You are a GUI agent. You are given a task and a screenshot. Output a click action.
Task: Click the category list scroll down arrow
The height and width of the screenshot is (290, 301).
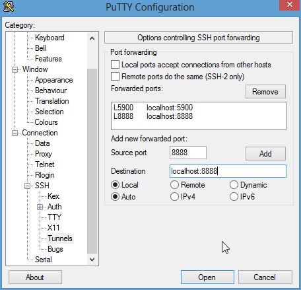tap(92, 260)
